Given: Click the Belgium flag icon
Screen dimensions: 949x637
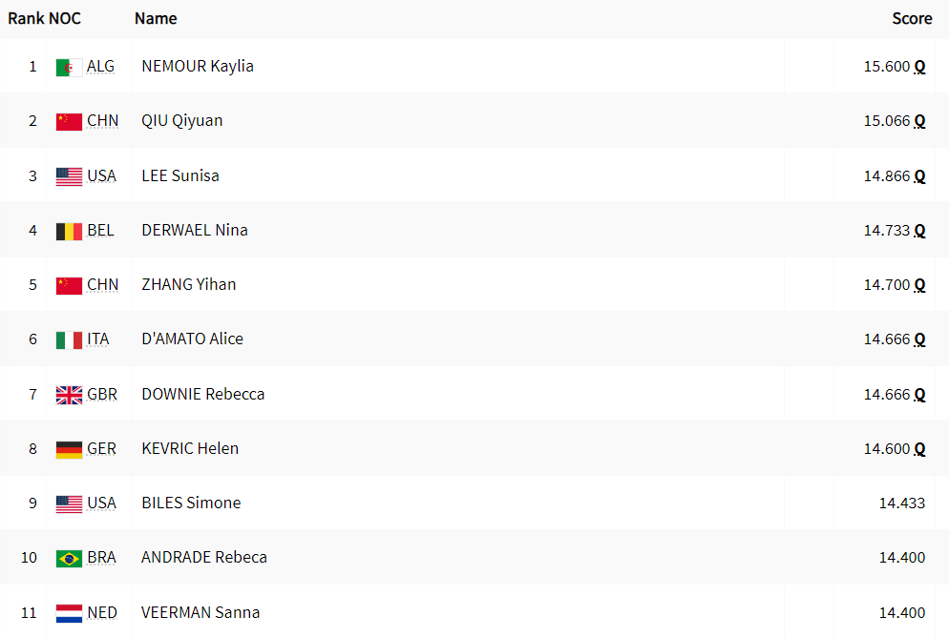Looking at the screenshot, I should (x=69, y=232).
